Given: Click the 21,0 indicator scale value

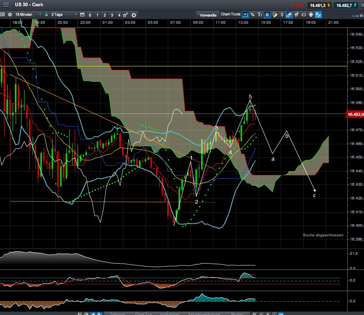Looking at the screenshot, I should click(354, 254).
